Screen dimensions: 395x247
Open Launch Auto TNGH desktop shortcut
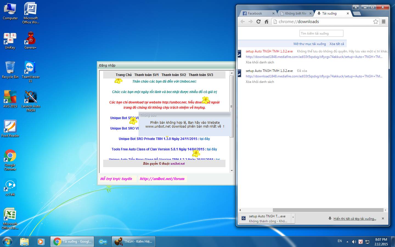tap(31, 101)
